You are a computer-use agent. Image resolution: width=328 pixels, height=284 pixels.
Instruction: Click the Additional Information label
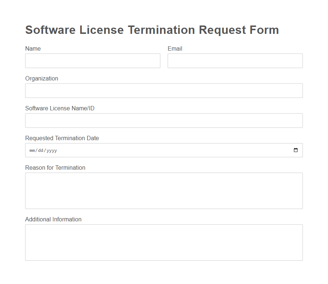pos(53,219)
